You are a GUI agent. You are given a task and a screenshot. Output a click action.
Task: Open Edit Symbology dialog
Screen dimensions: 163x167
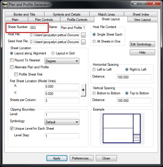(142, 44)
